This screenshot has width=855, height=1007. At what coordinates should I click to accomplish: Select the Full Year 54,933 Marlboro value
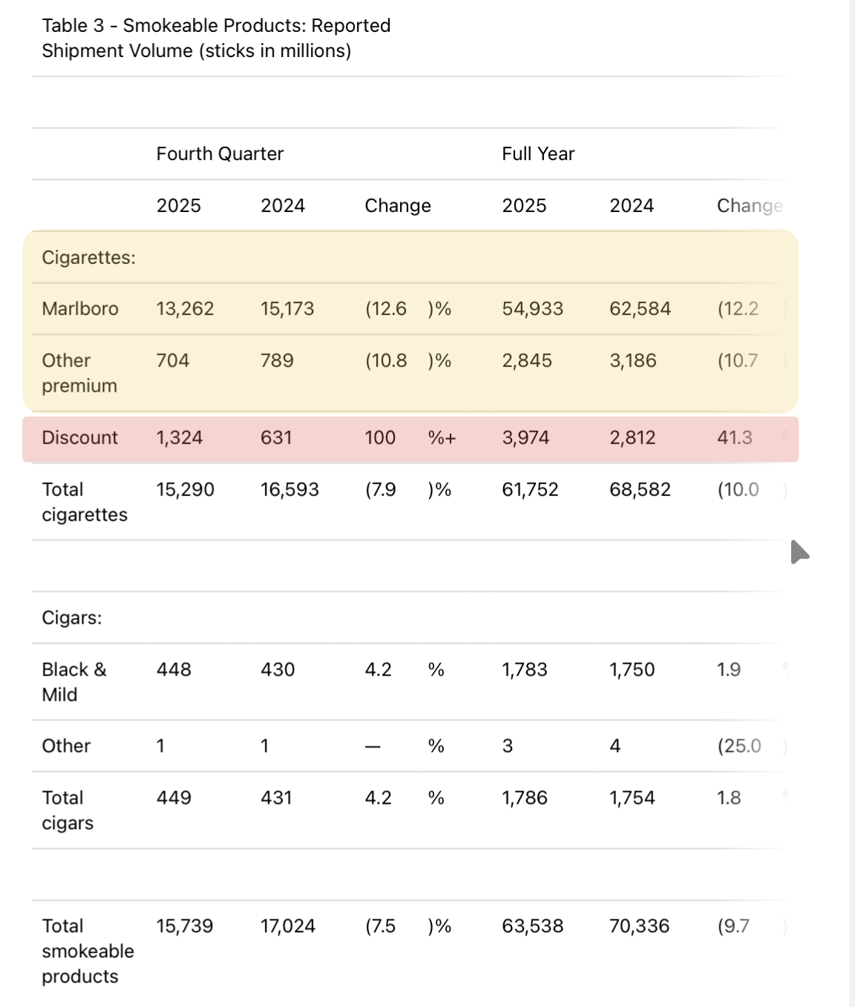point(532,308)
